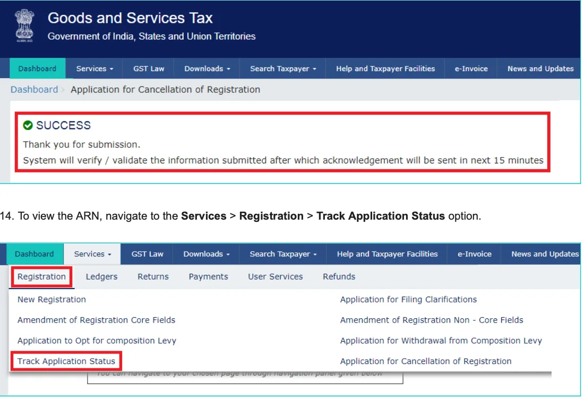Click the green success checkmark icon
Image resolution: width=584 pixels, height=399 pixels.
tap(28, 125)
